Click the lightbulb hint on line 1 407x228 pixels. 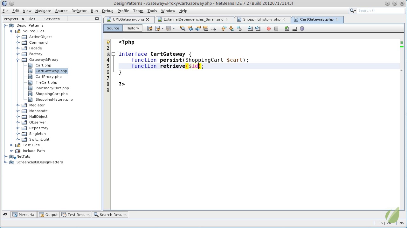(108, 42)
